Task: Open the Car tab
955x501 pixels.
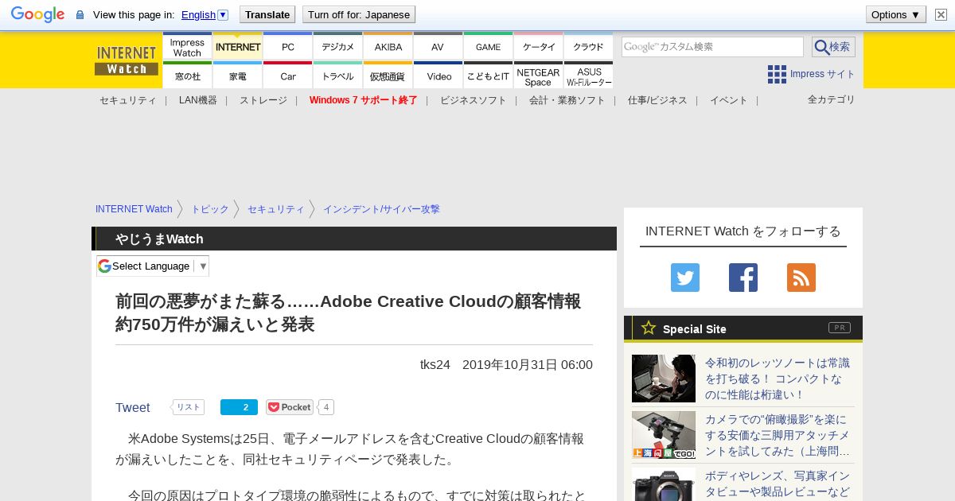Action: click(288, 76)
